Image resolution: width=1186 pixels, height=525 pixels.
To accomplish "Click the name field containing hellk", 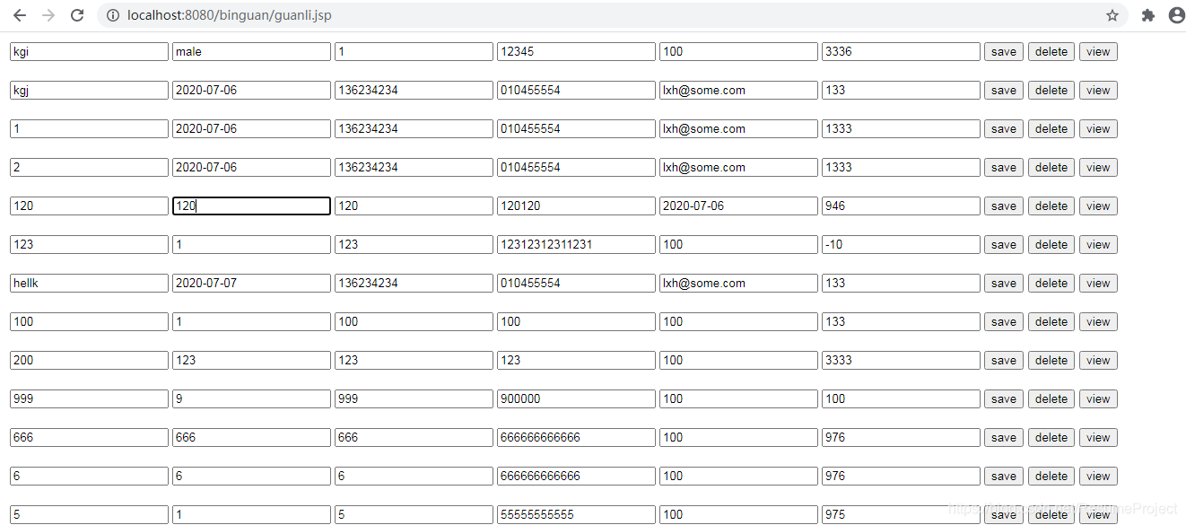I will click(89, 284).
